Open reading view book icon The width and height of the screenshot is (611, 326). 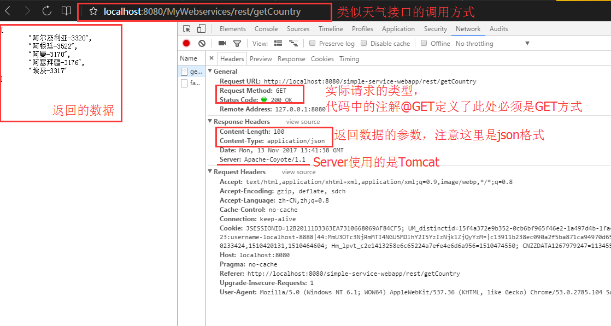point(67,11)
